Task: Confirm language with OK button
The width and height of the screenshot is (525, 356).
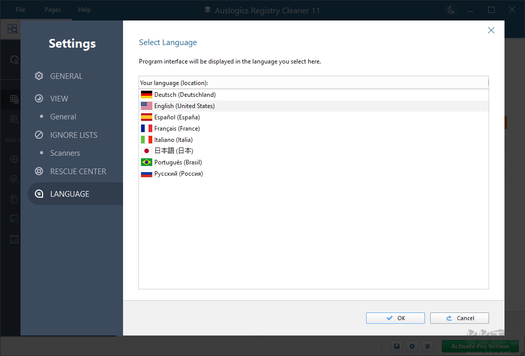Action: (x=395, y=318)
